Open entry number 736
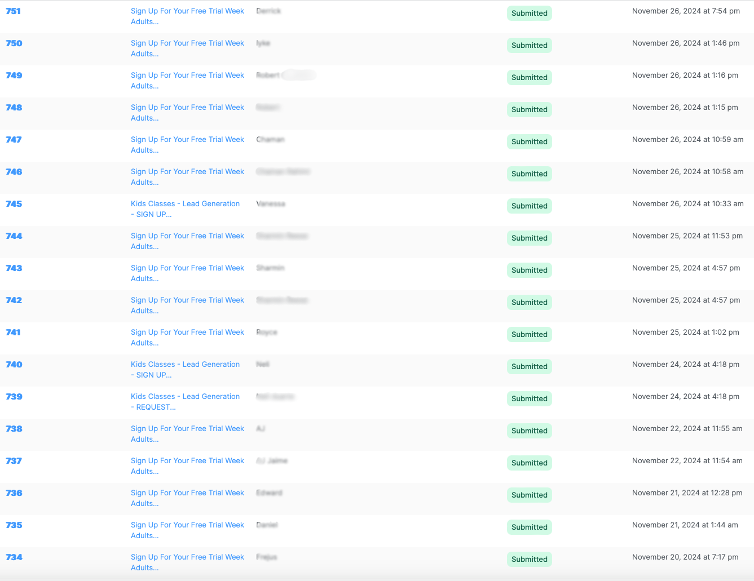This screenshot has width=754, height=581. point(14,493)
